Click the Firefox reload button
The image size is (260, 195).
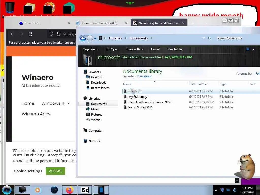tap(31, 34)
